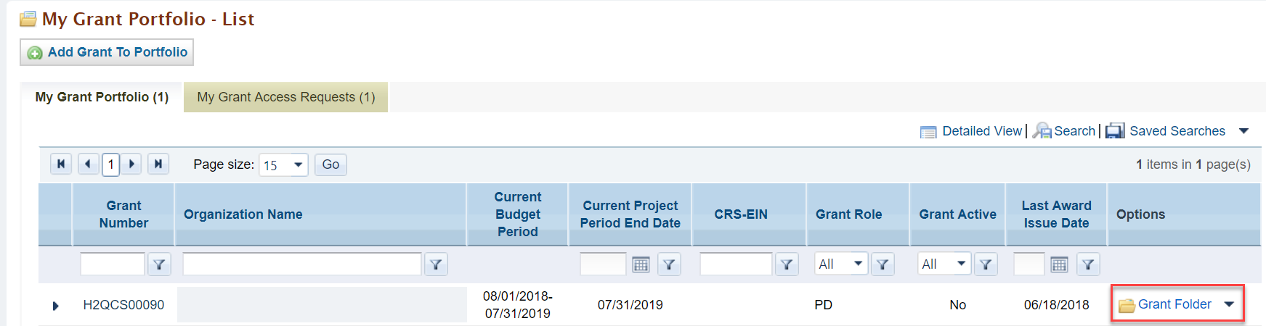This screenshot has height=326, width=1266.
Task: Click the Organization Name filter text field
Action: (302, 264)
